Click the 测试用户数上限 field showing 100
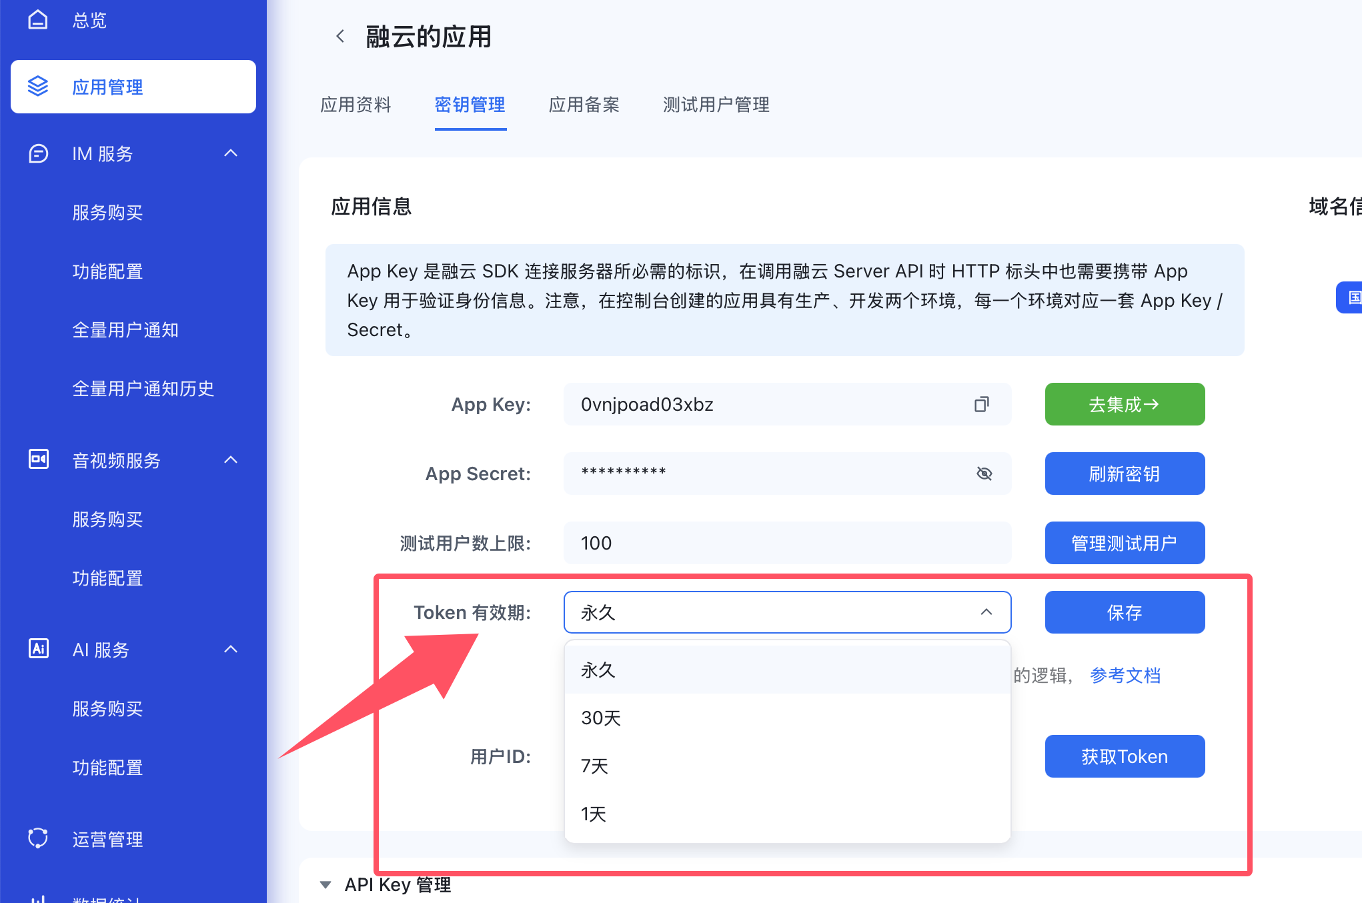The width and height of the screenshot is (1362, 903). (787, 543)
